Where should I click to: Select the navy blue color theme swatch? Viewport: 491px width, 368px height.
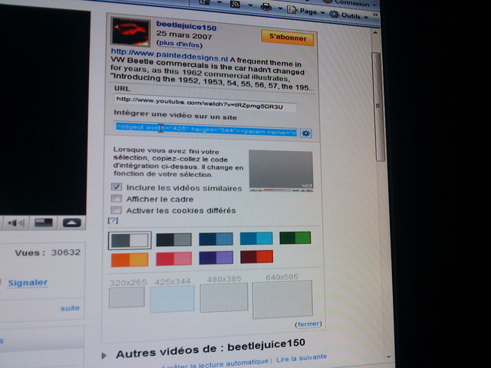pos(216,239)
